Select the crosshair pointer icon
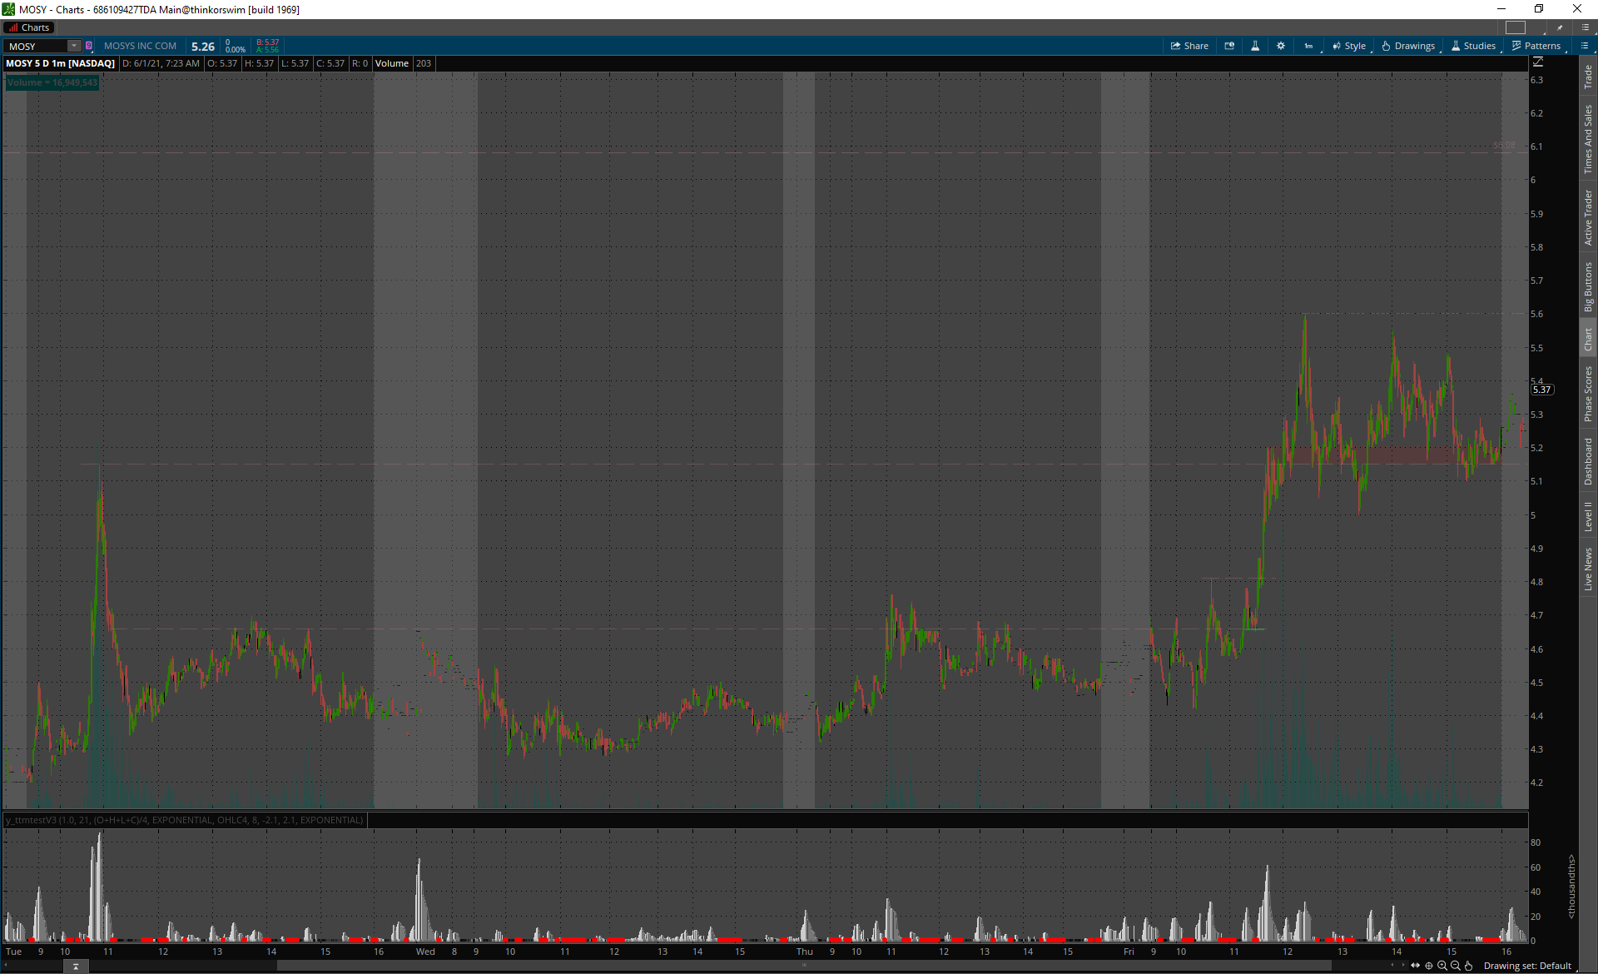Image resolution: width=1598 pixels, height=974 pixels. [1429, 966]
